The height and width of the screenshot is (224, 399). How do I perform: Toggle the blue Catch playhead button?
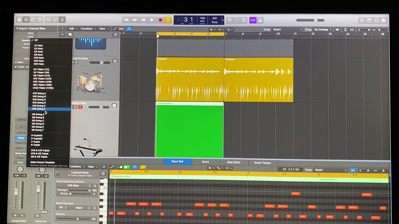click(129, 29)
